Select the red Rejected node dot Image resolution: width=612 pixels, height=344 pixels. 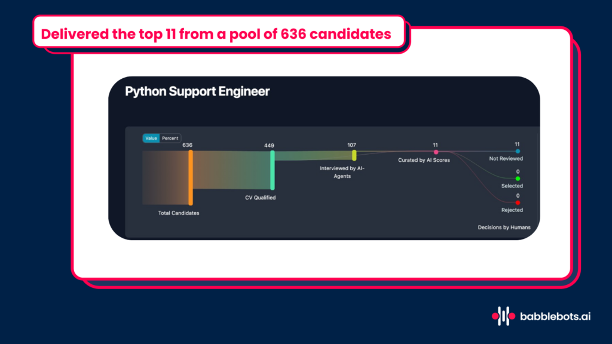[518, 203]
